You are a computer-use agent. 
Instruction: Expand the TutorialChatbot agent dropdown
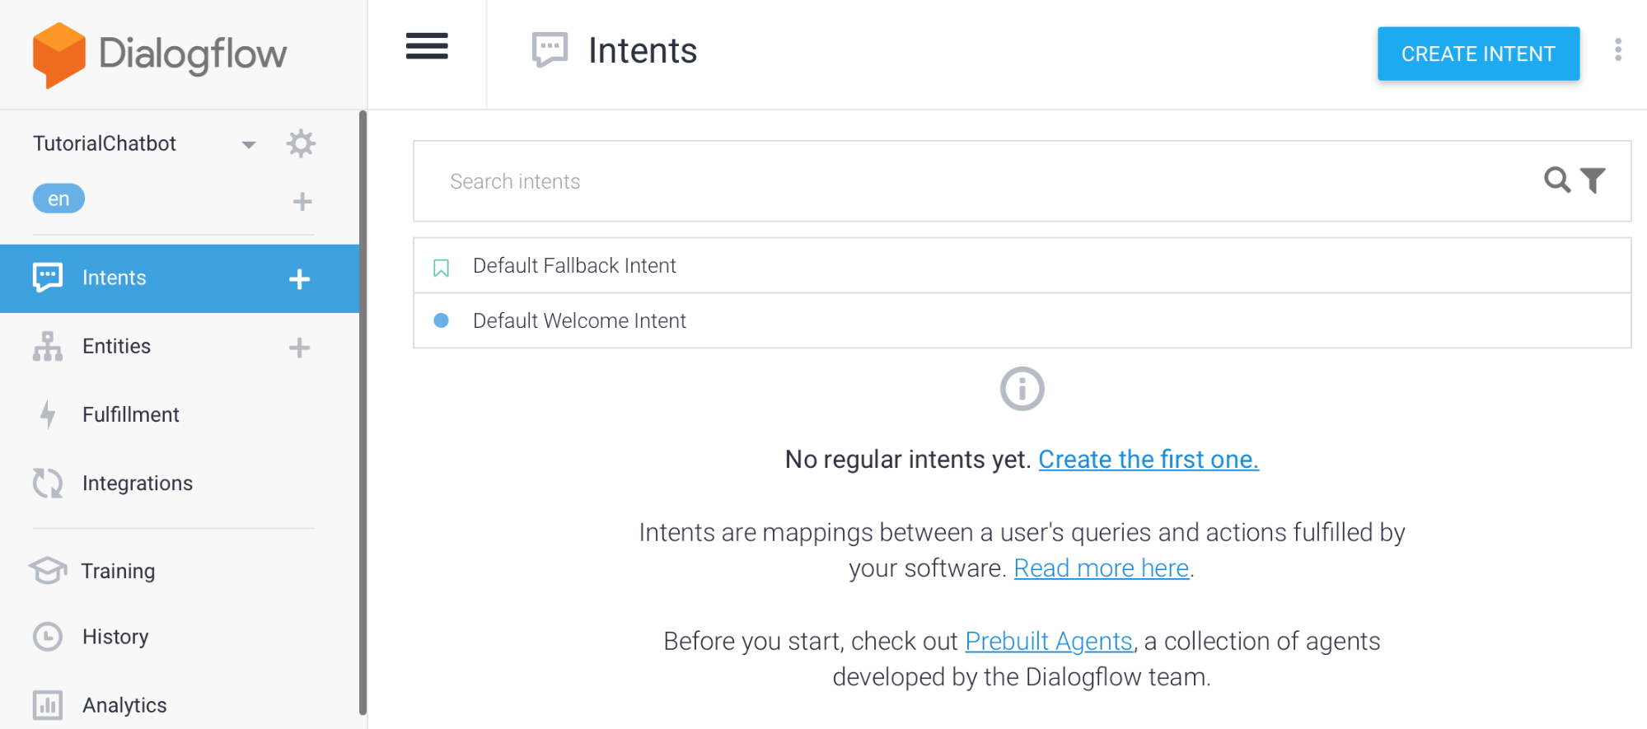click(x=248, y=144)
